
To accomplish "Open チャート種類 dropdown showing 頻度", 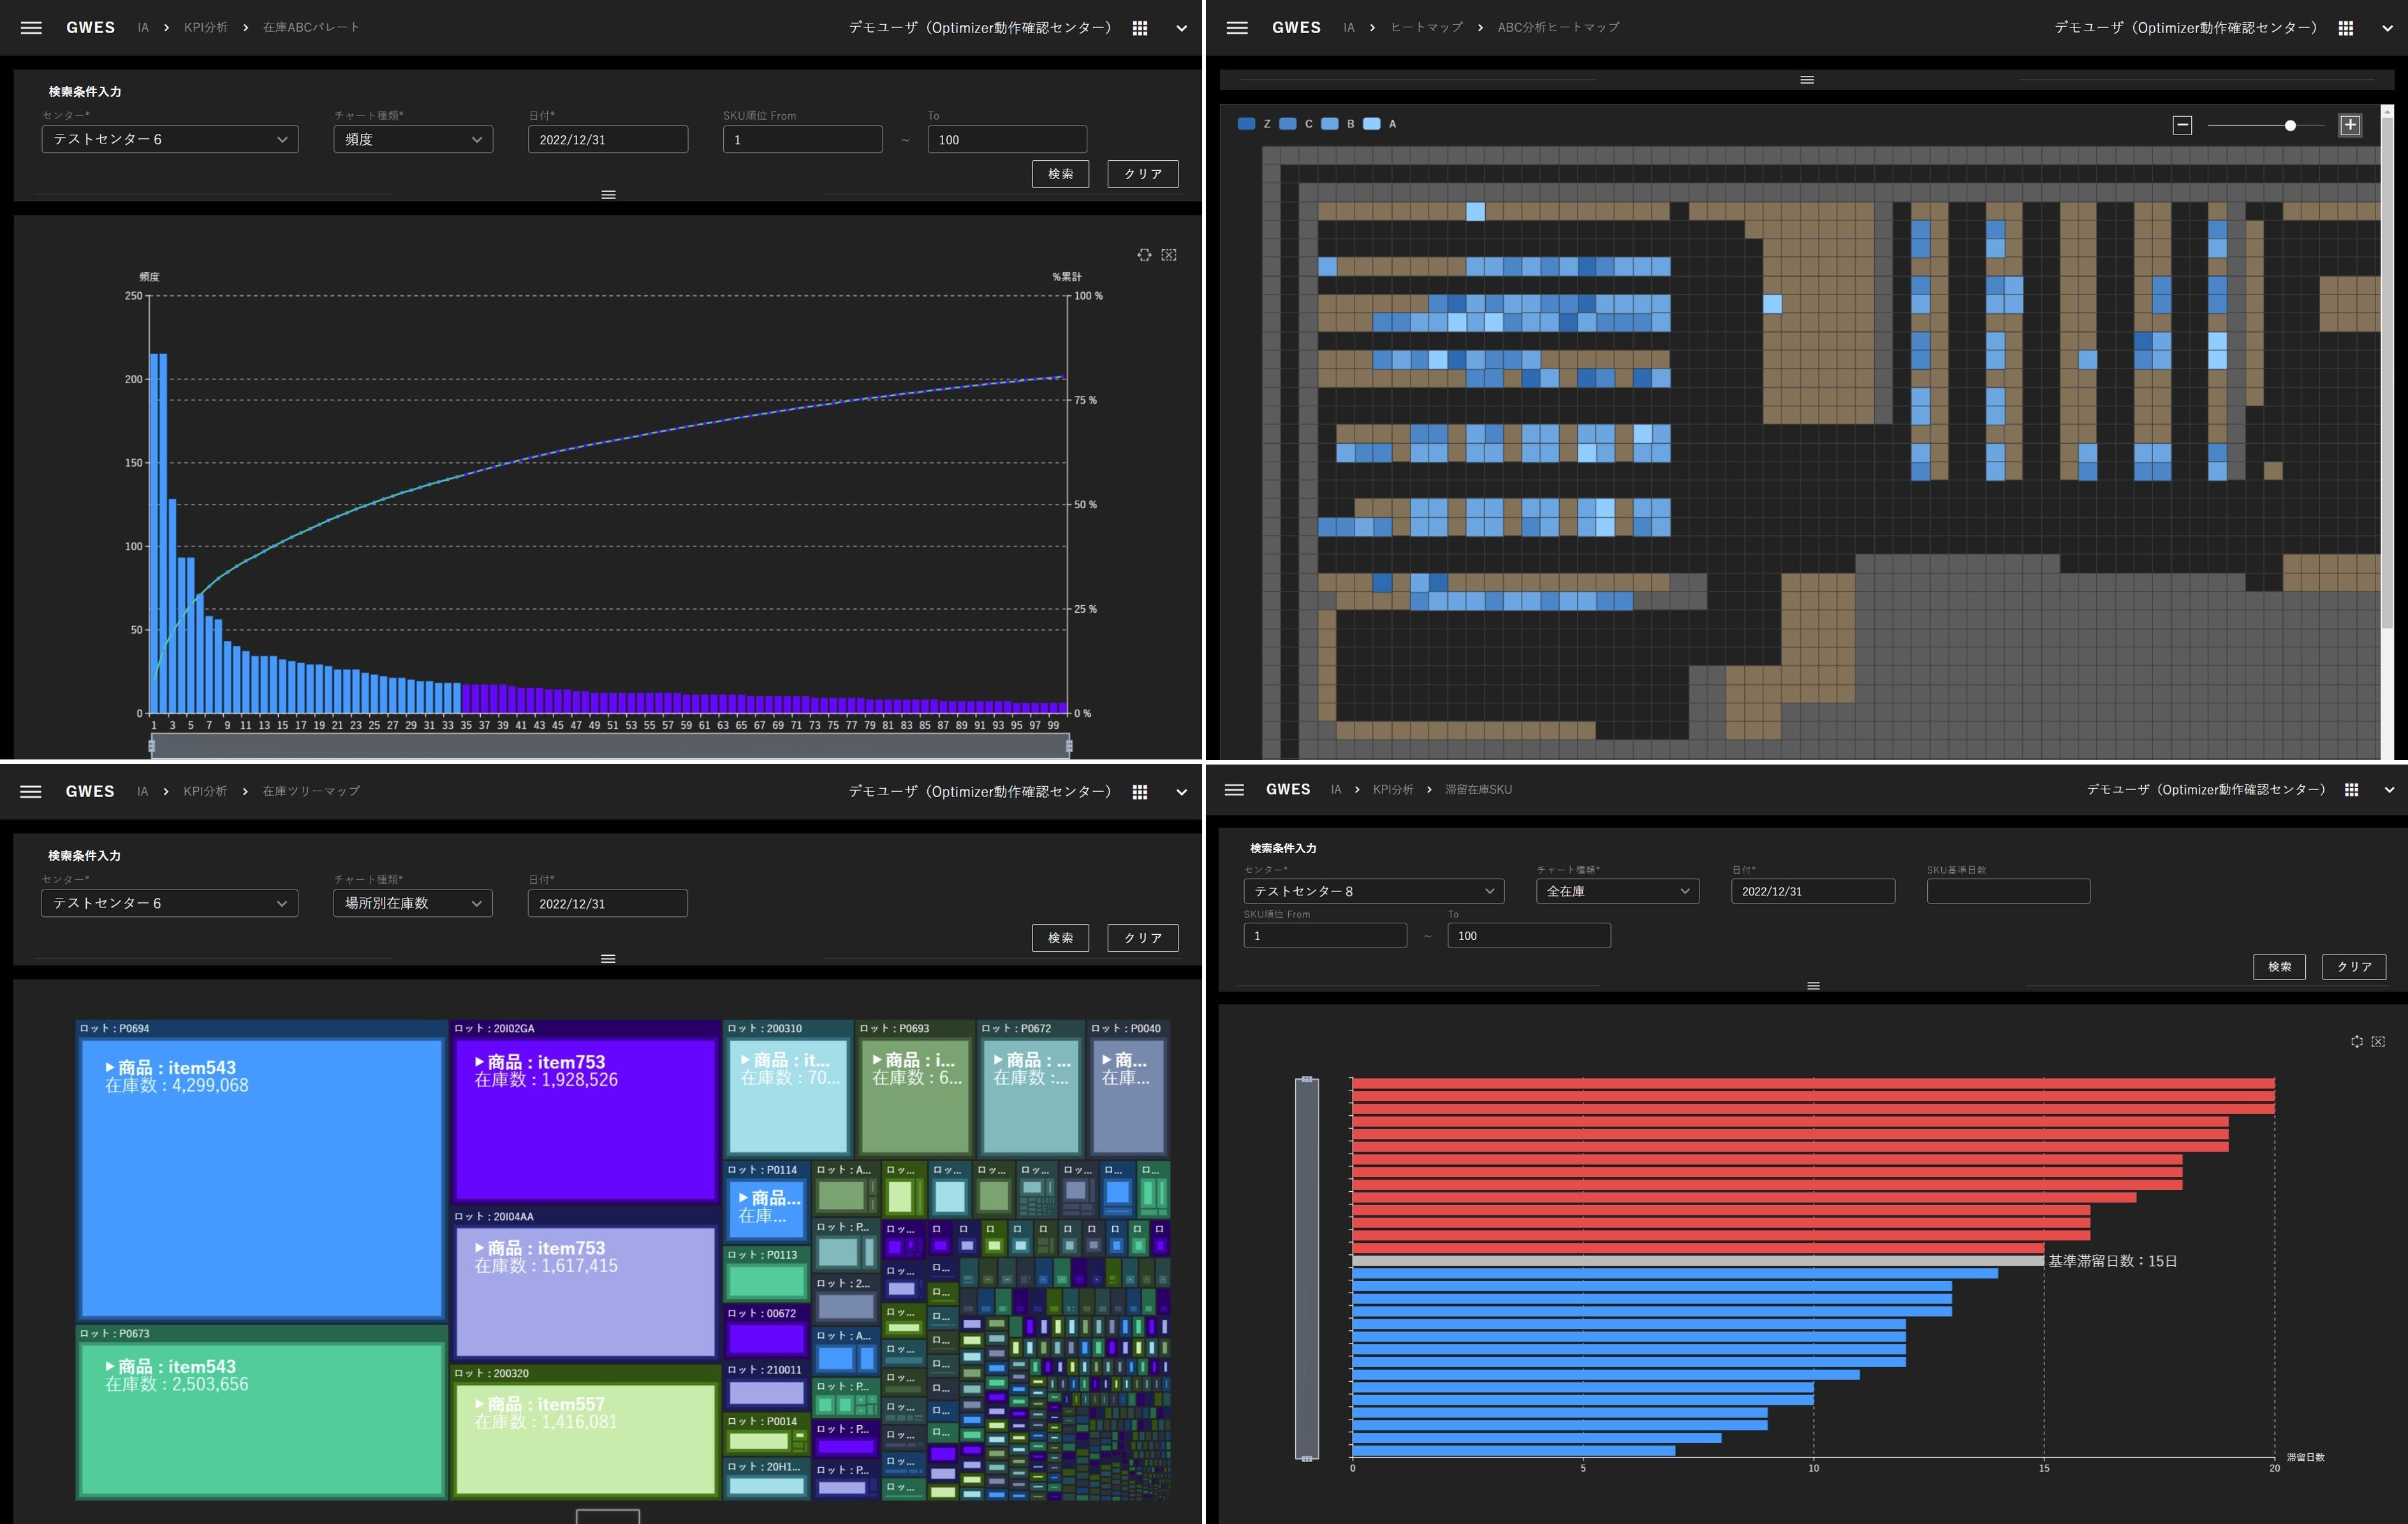I will coord(413,139).
